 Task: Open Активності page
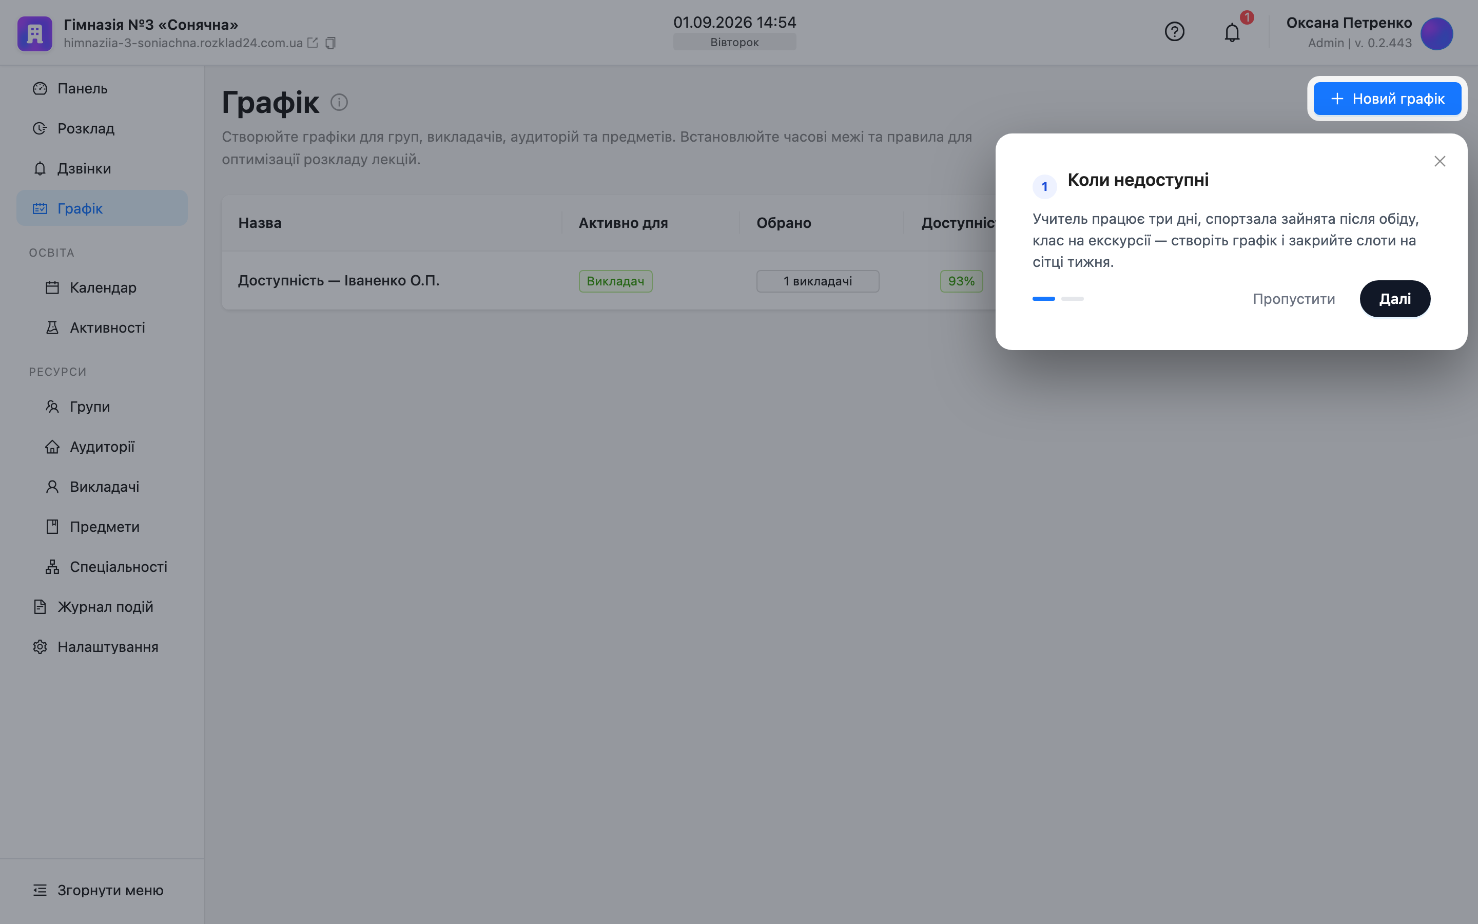tap(102, 328)
